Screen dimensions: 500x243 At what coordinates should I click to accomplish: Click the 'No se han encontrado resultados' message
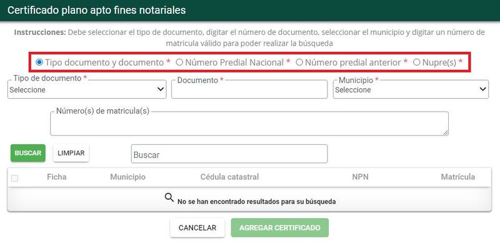coord(256,202)
